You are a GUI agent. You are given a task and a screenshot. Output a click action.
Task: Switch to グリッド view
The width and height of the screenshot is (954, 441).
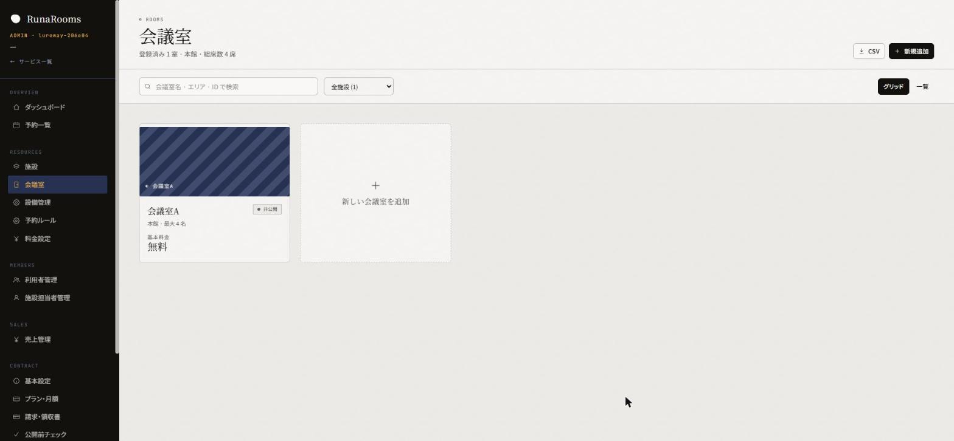coord(893,87)
